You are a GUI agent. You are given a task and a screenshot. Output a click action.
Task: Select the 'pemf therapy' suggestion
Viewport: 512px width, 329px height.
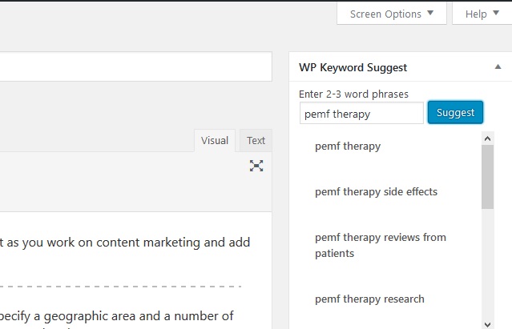(x=348, y=146)
